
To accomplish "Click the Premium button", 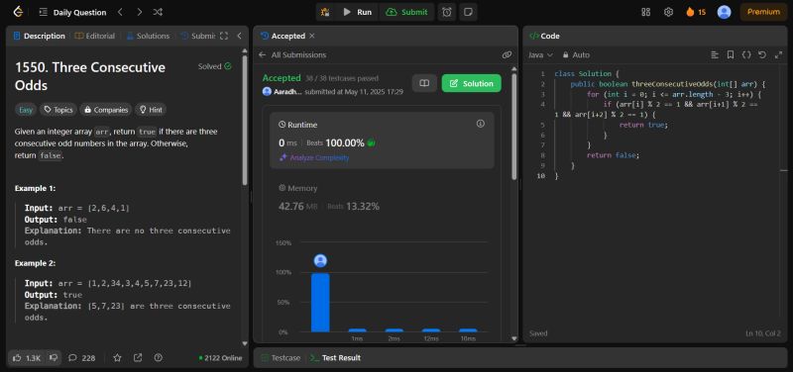I will [763, 12].
